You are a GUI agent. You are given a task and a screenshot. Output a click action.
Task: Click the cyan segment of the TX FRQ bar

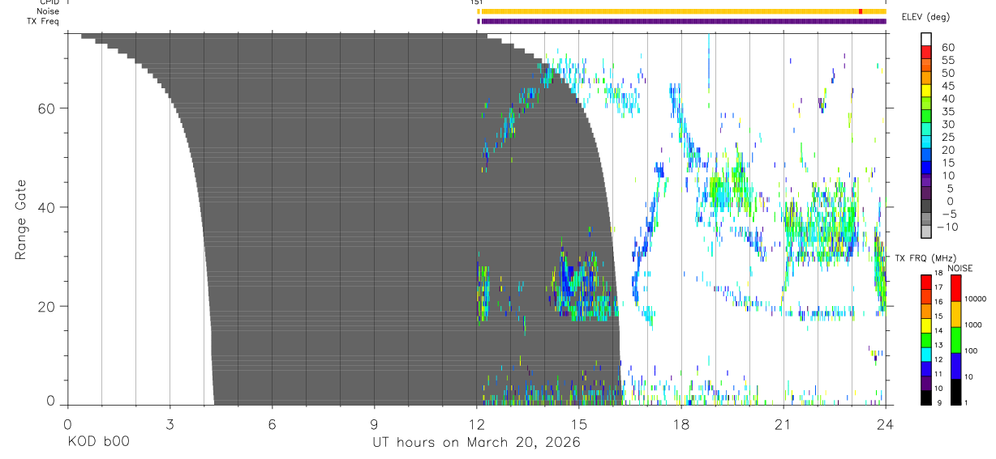pos(926,355)
